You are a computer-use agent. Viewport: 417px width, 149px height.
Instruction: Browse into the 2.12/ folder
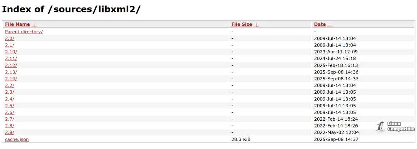point(11,65)
